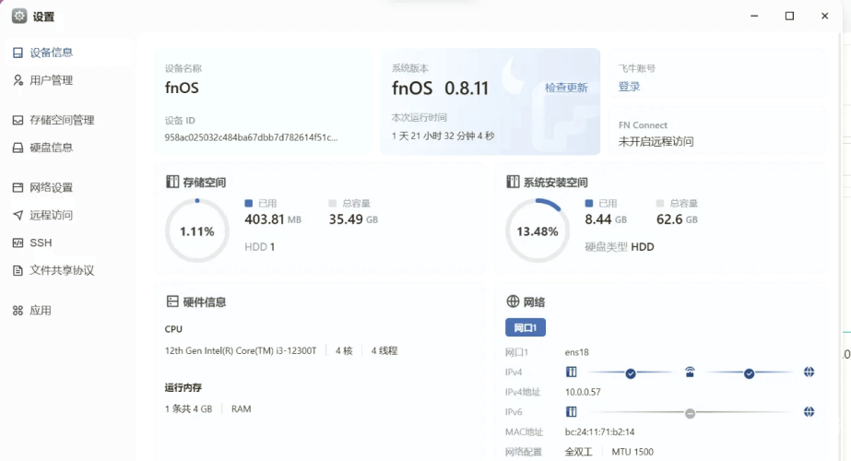
Task: Click the 系统安装空间 section header icon
Action: pos(513,182)
